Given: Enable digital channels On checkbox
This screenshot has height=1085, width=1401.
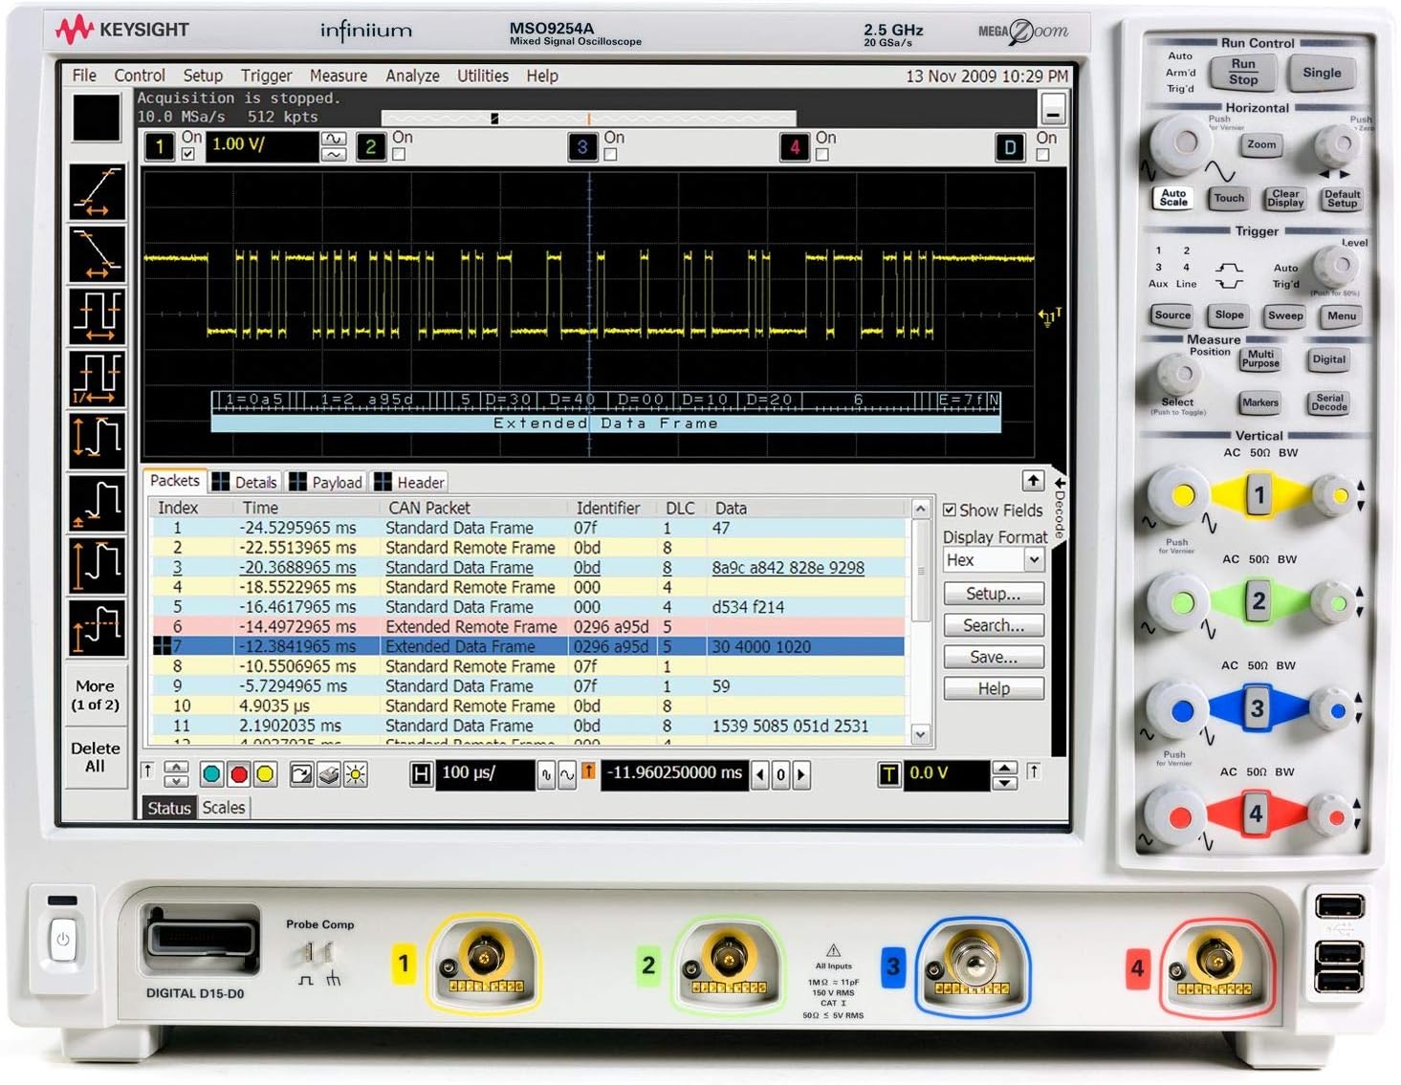Looking at the screenshot, I should pos(1042,154).
